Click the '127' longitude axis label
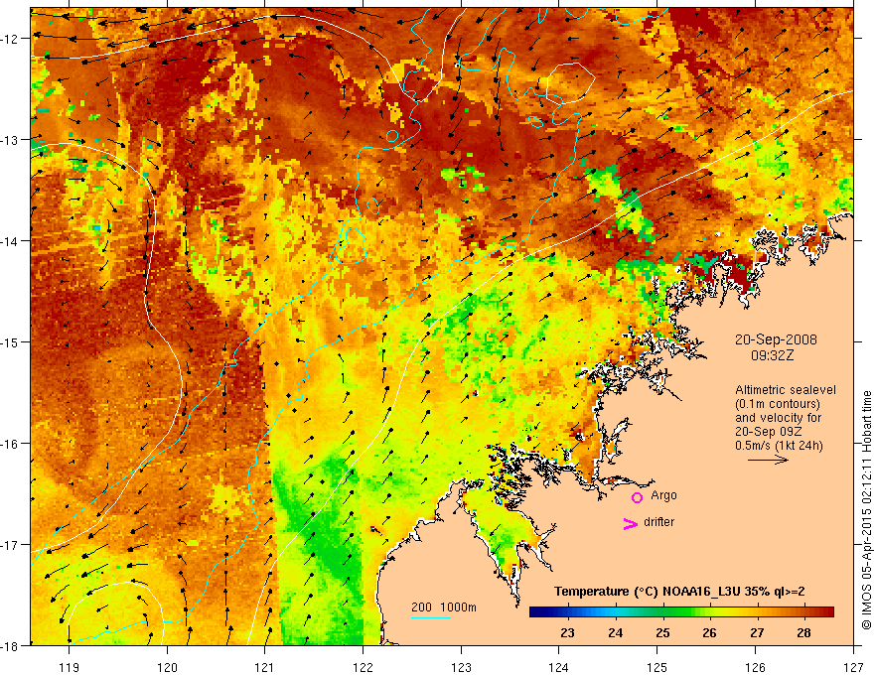 coord(853,667)
